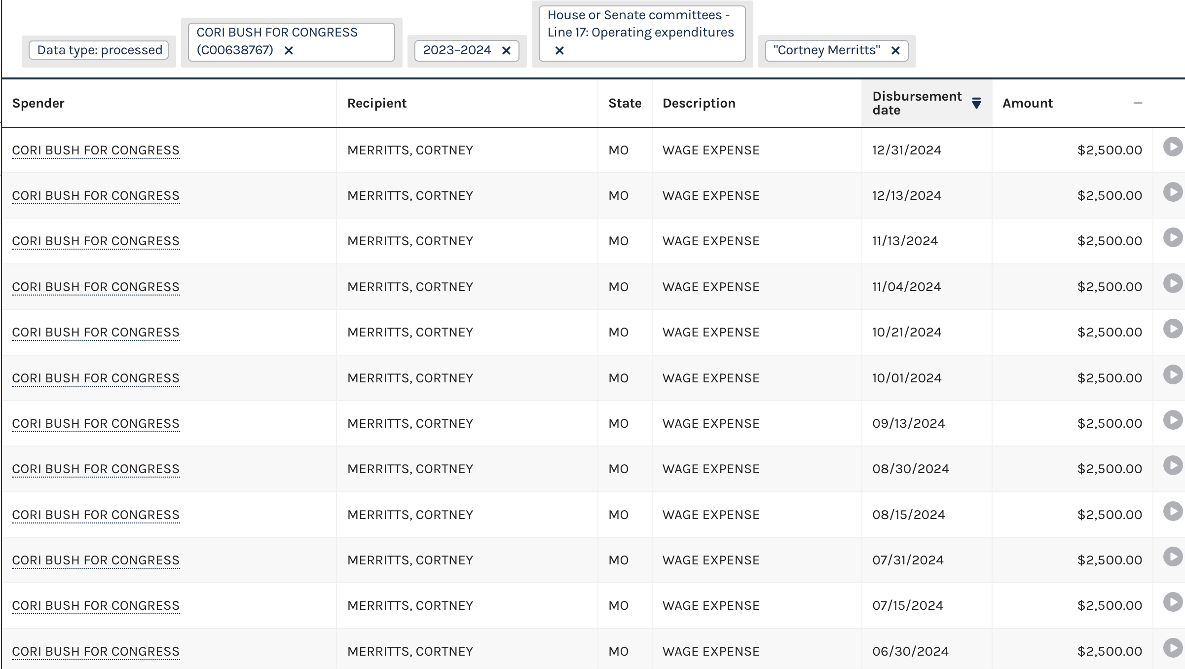Expand details for the 10/21/2024 disbursement row
The image size is (1185, 669).
click(1173, 329)
